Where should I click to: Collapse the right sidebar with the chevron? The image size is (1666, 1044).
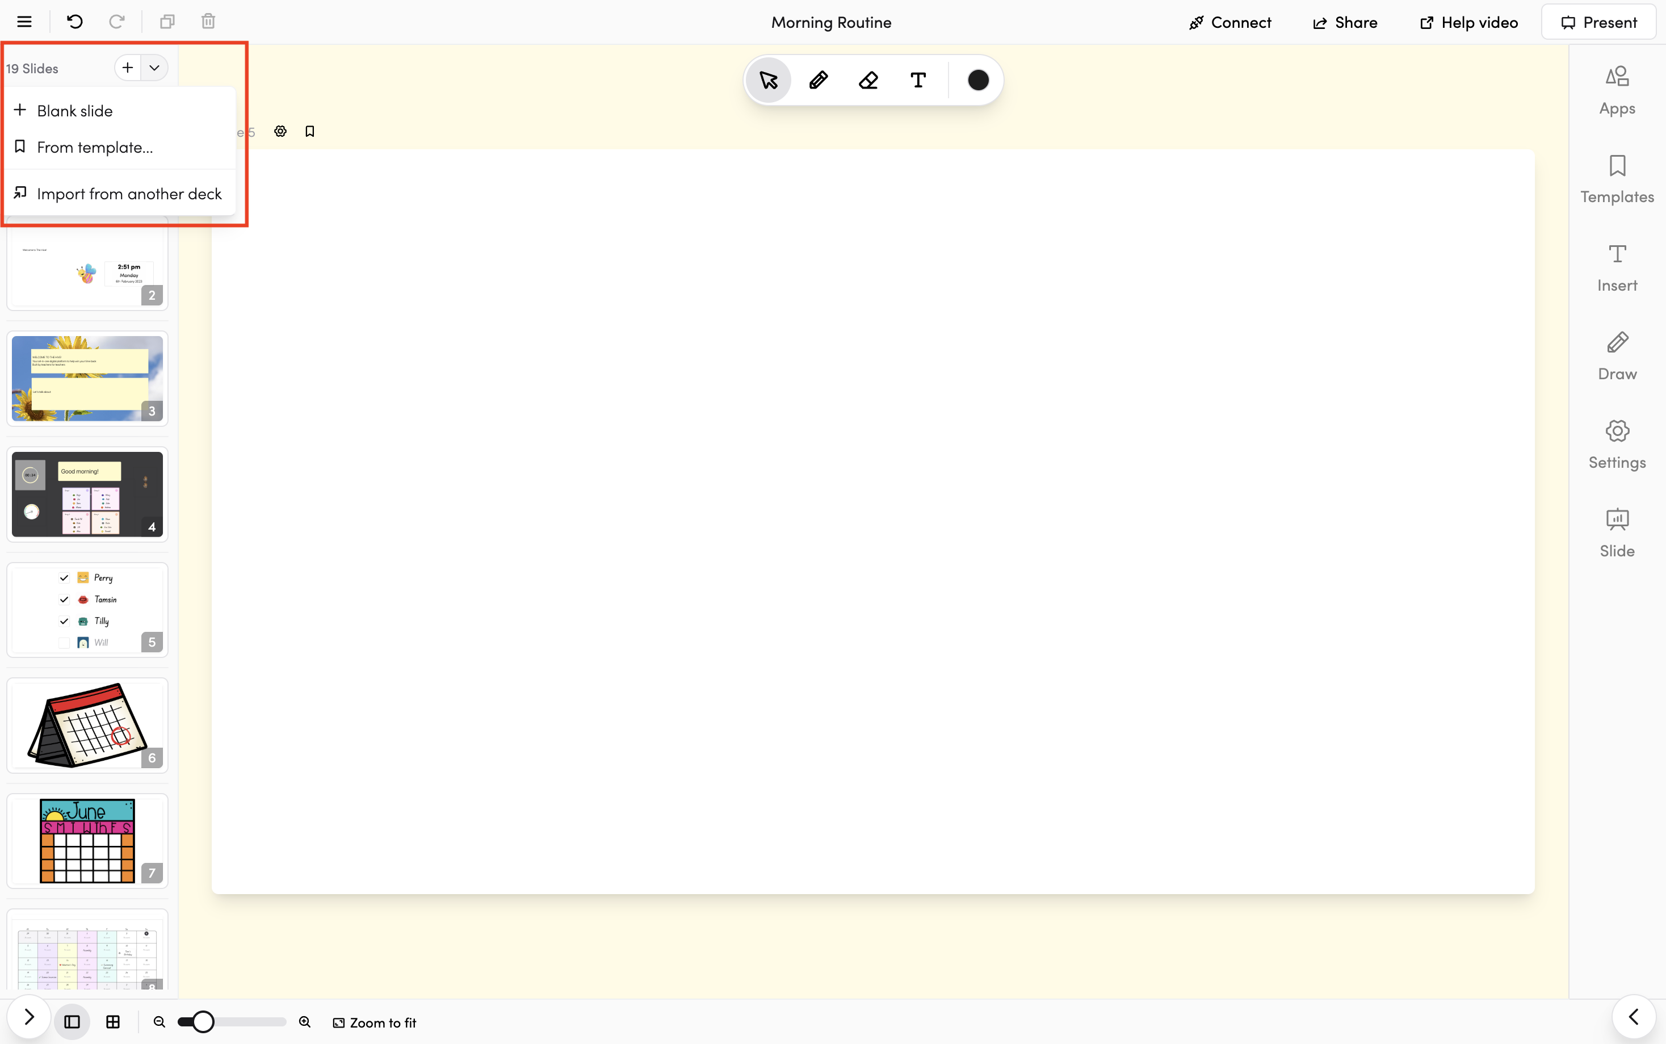1633,1017
